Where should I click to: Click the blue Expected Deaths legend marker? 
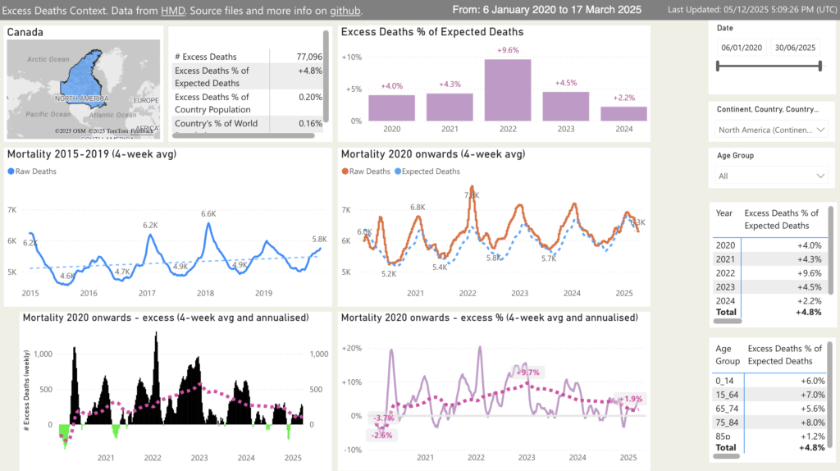click(398, 171)
